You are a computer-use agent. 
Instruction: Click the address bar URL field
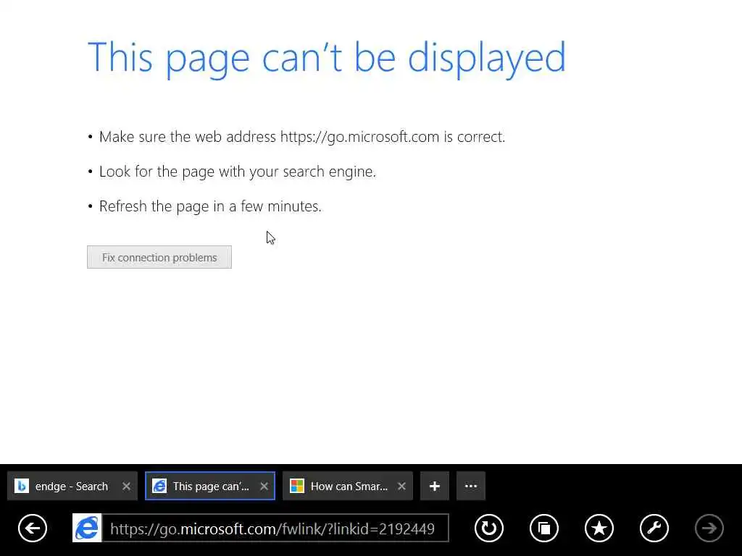coord(275,528)
